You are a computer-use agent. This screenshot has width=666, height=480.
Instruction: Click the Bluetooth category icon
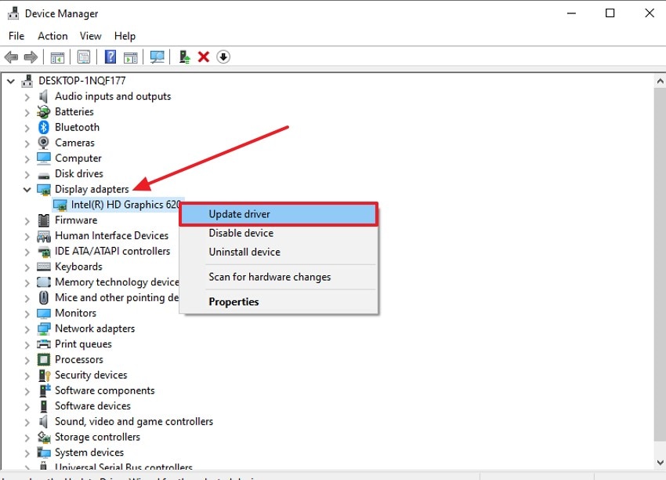click(x=43, y=127)
